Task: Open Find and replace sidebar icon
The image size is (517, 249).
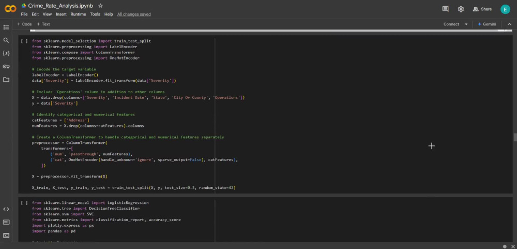Action: (6, 40)
